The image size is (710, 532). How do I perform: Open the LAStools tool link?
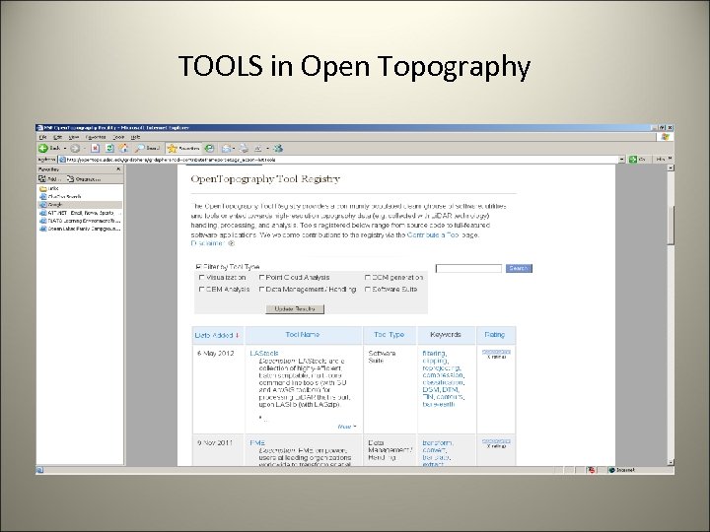point(264,353)
